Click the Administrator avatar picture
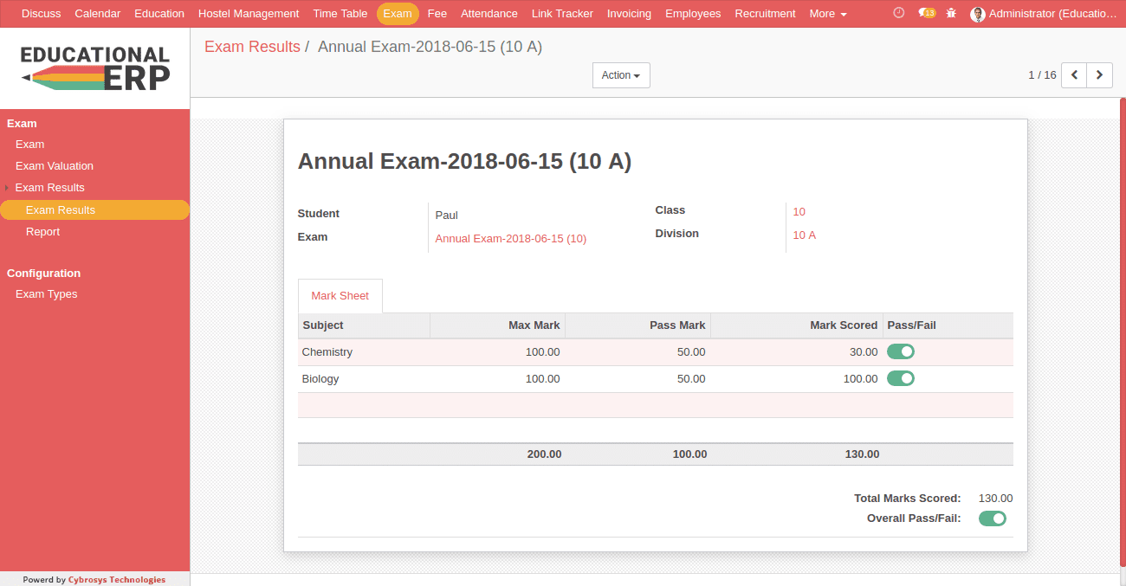Viewport: 1126px width, 586px height. tap(978, 14)
